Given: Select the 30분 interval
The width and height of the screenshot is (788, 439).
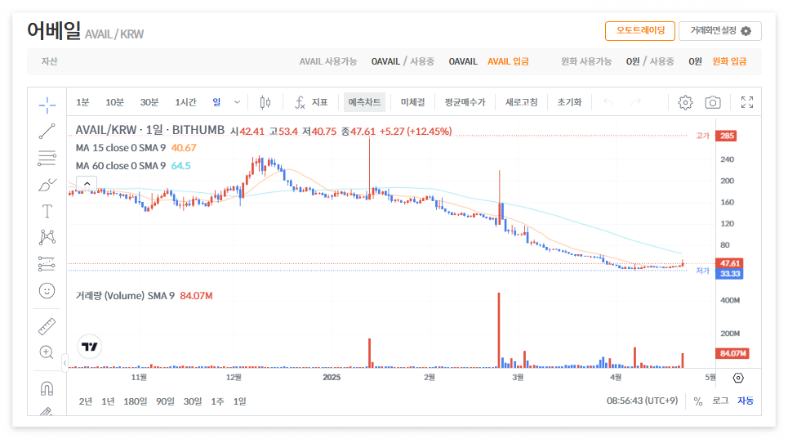Looking at the screenshot, I should tap(149, 102).
